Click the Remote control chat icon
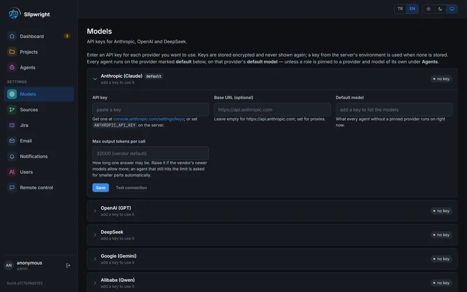 (12, 187)
